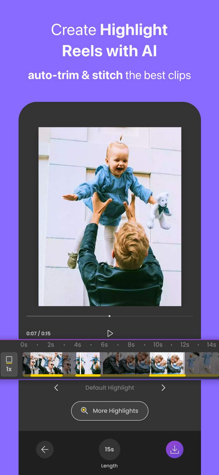Select the first highlighted clip with sunglasses
This screenshot has width=219, height=475.
pyautogui.click(x=46, y=364)
